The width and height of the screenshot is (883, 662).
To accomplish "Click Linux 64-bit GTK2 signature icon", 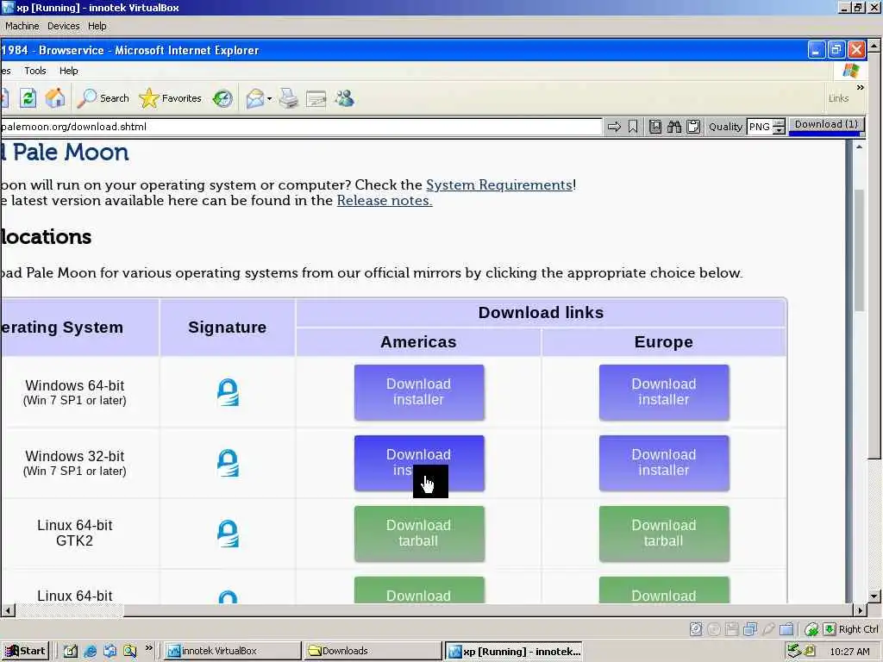I will click(228, 534).
